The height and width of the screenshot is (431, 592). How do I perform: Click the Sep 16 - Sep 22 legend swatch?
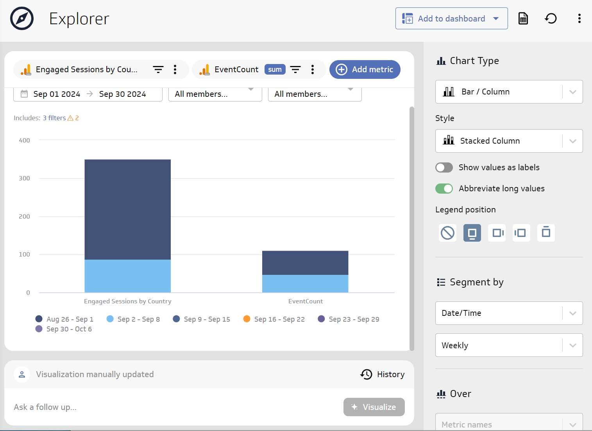coord(247,319)
